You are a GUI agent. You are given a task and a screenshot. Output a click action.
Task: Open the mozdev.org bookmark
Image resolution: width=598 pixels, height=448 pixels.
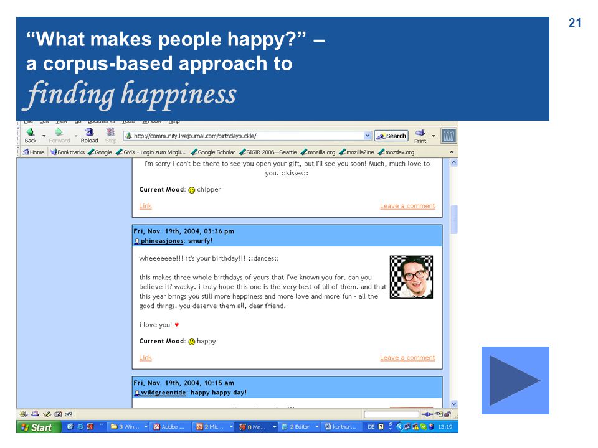pyautogui.click(x=396, y=152)
